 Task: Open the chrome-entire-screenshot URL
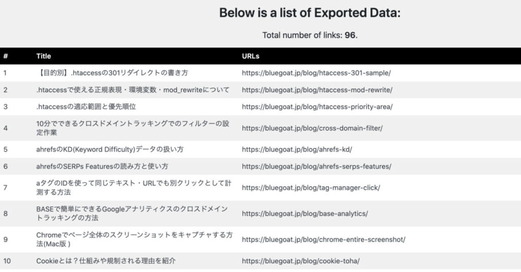(324, 239)
